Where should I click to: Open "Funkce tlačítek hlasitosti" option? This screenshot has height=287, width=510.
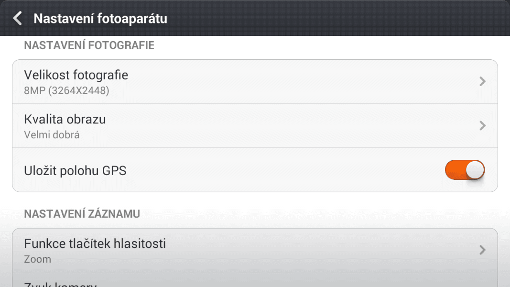click(95, 243)
